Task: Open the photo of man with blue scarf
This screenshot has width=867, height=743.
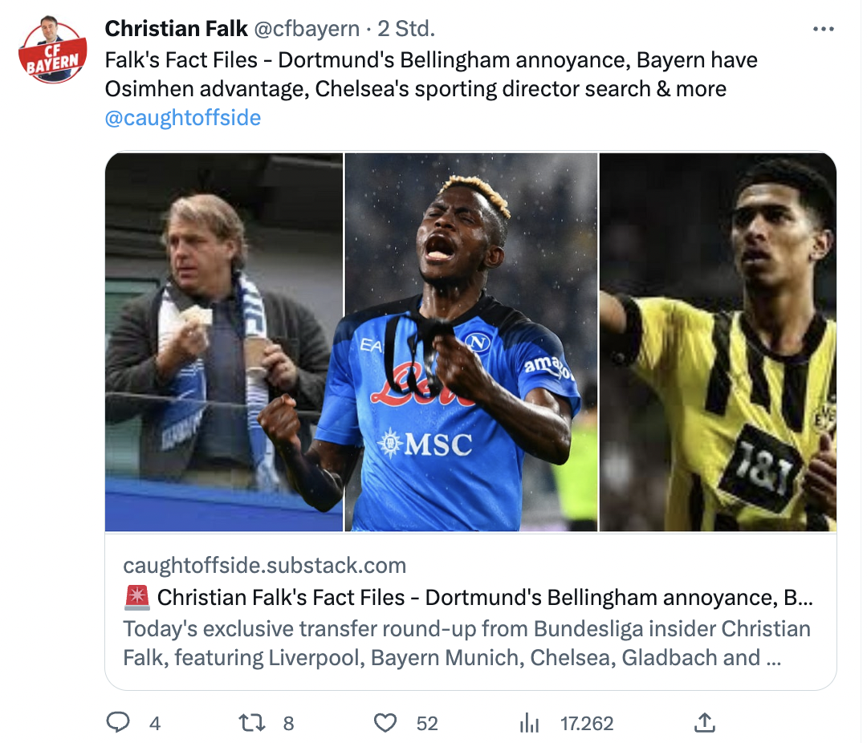Action: coord(224,341)
